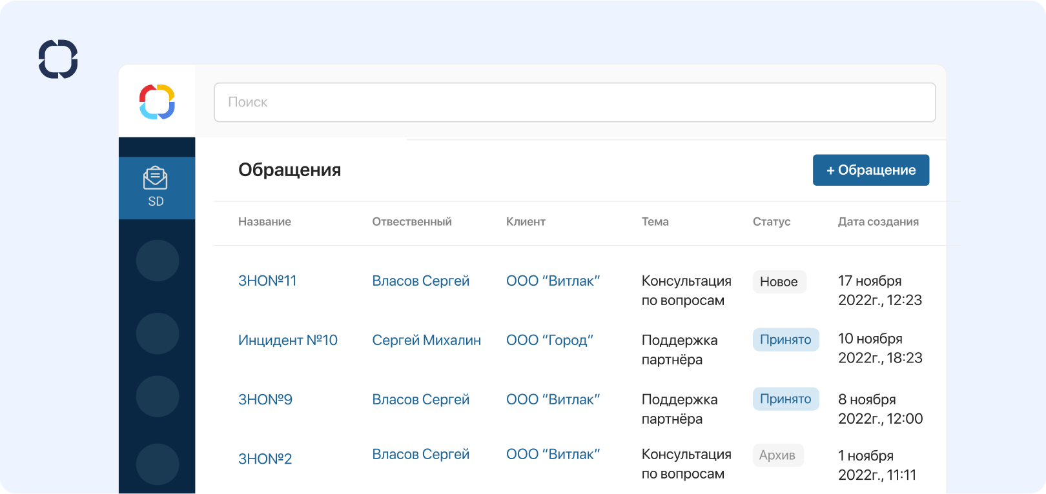Open ticket ЗНО№11

[267, 281]
